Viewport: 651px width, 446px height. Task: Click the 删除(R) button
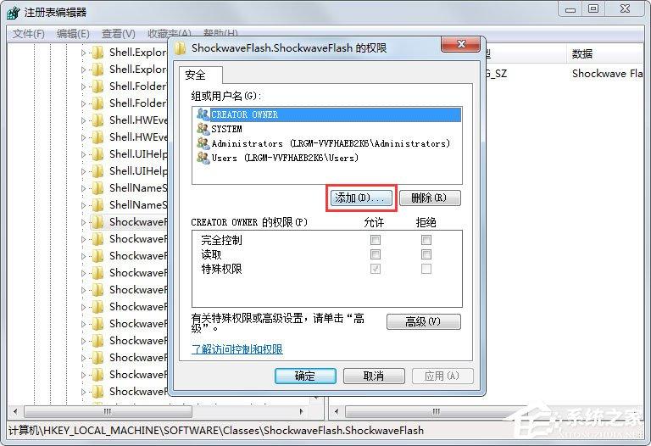[x=430, y=198]
